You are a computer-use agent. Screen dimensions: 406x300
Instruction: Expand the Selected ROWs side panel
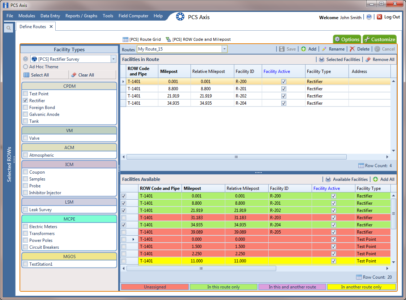point(9,165)
